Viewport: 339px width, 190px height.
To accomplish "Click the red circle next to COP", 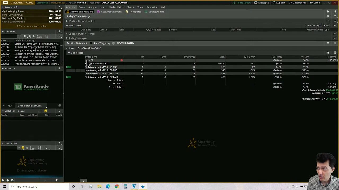I will 122,60.
